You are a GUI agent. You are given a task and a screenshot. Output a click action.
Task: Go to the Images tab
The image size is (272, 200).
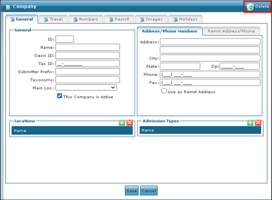pyautogui.click(x=151, y=19)
